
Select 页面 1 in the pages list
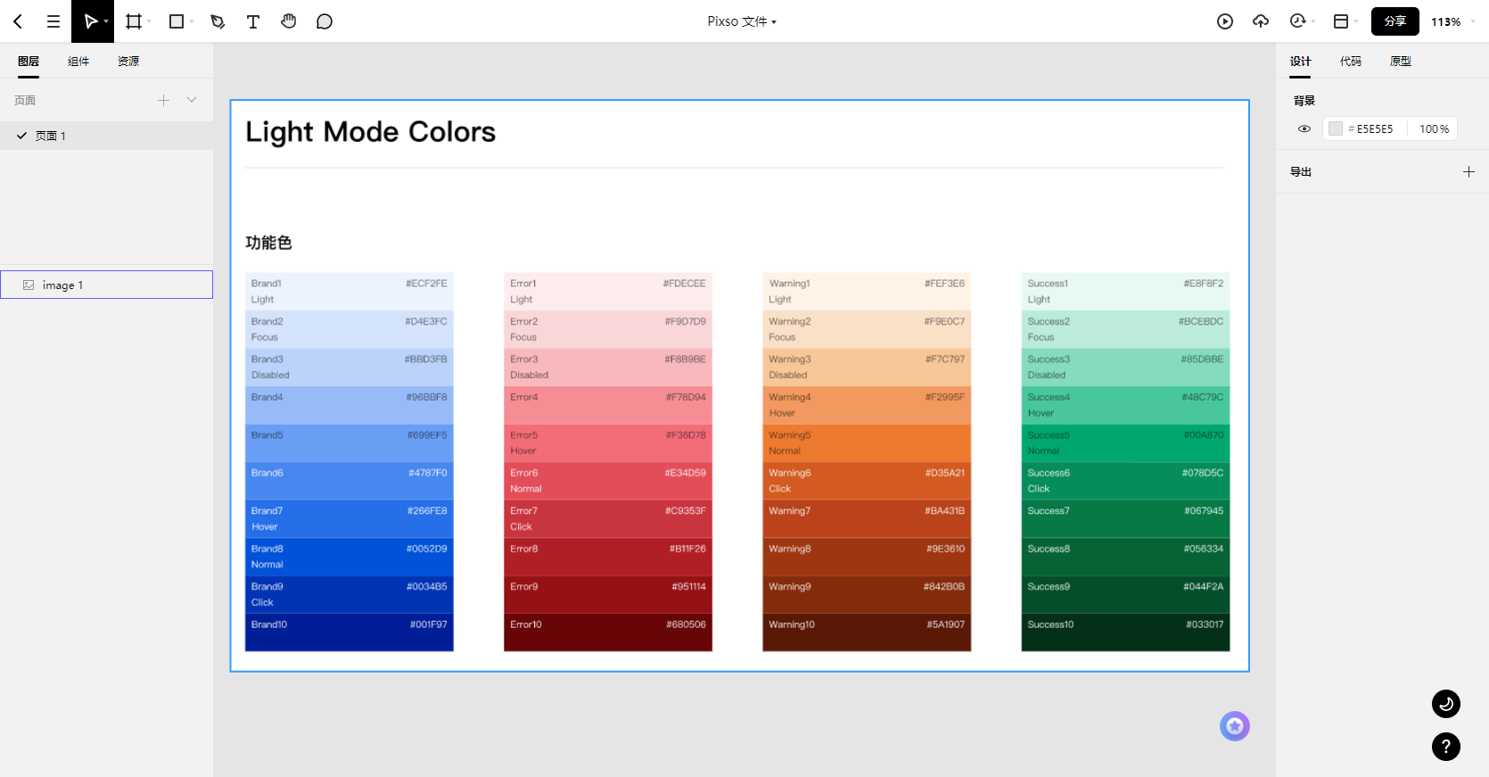[107, 136]
